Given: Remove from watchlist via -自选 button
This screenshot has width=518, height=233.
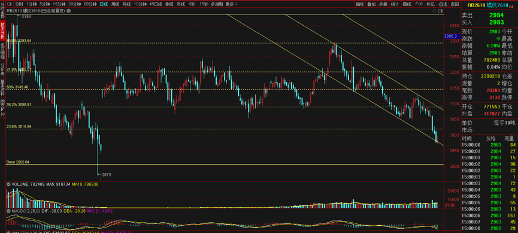Looking at the screenshot, I should tap(442, 4).
